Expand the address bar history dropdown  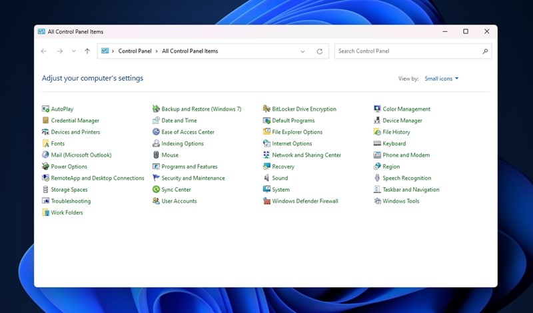point(302,51)
